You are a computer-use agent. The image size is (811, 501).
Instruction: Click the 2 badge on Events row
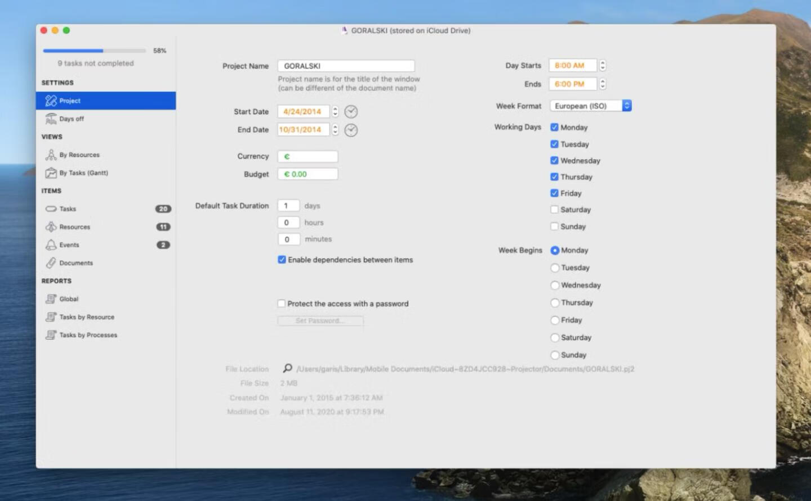point(163,245)
